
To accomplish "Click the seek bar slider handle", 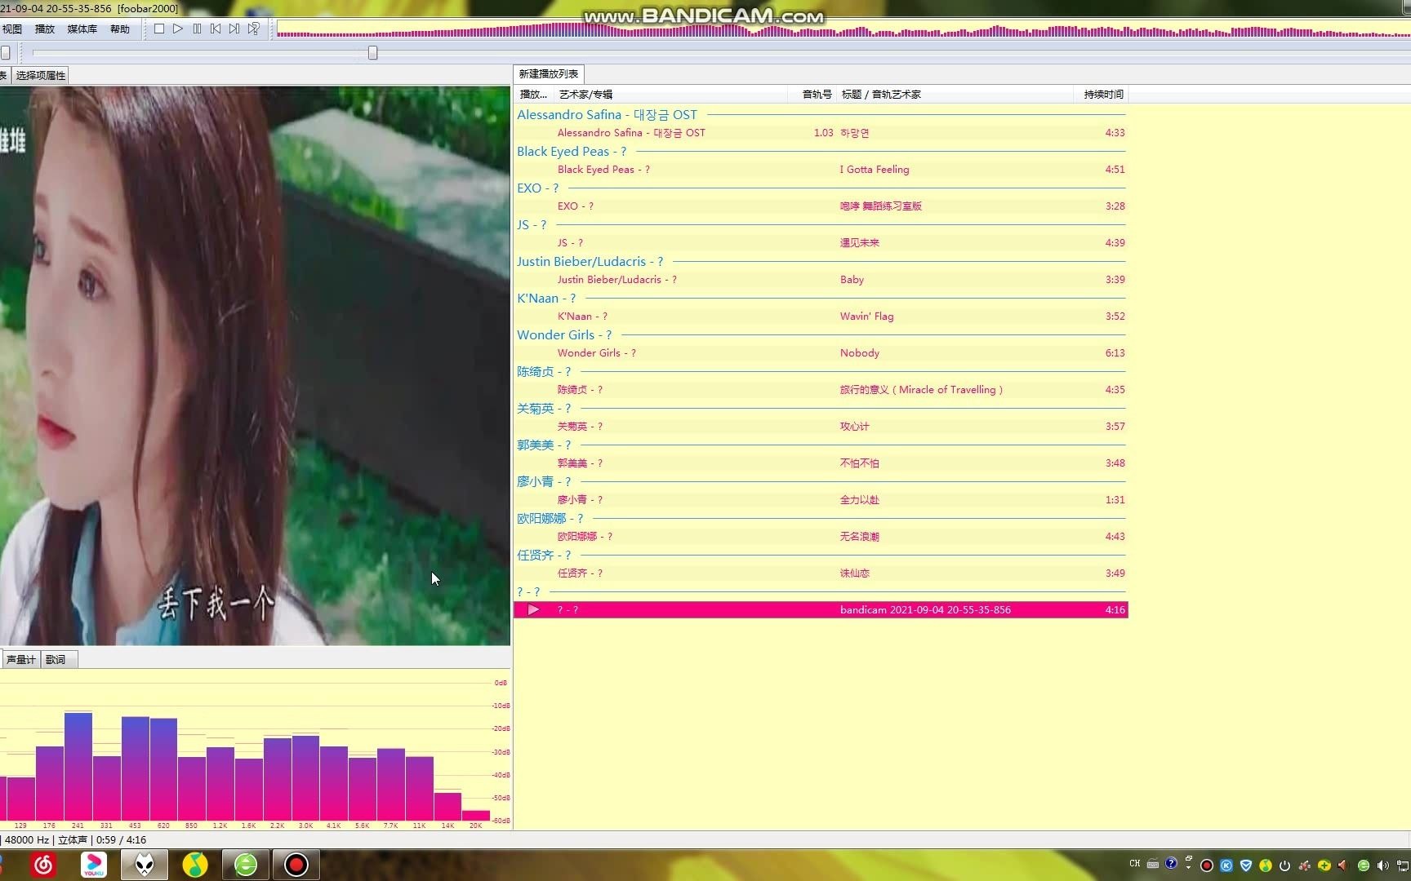I will coord(372,52).
